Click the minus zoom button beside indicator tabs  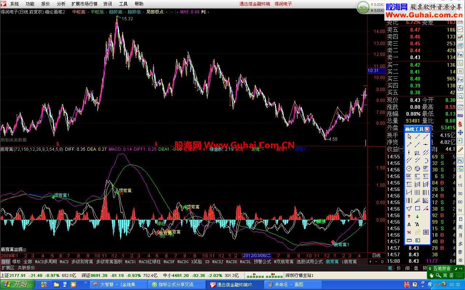click(x=376, y=262)
